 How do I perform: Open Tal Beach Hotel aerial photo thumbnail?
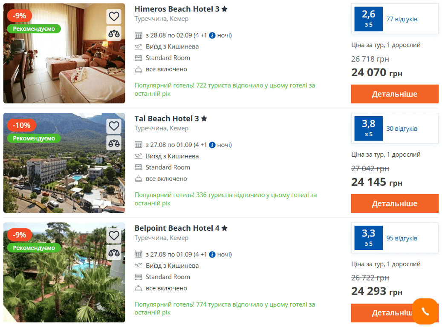point(64,163)
